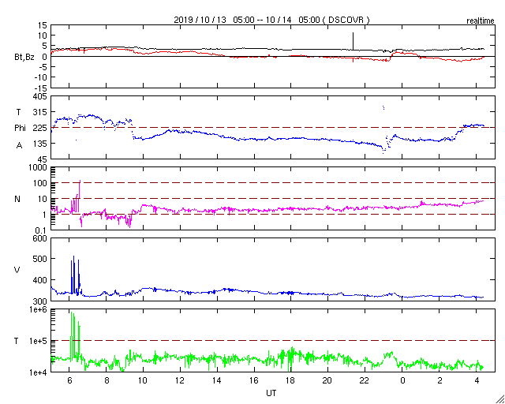Click the '0.1' density tick label

tap(42, 230)
